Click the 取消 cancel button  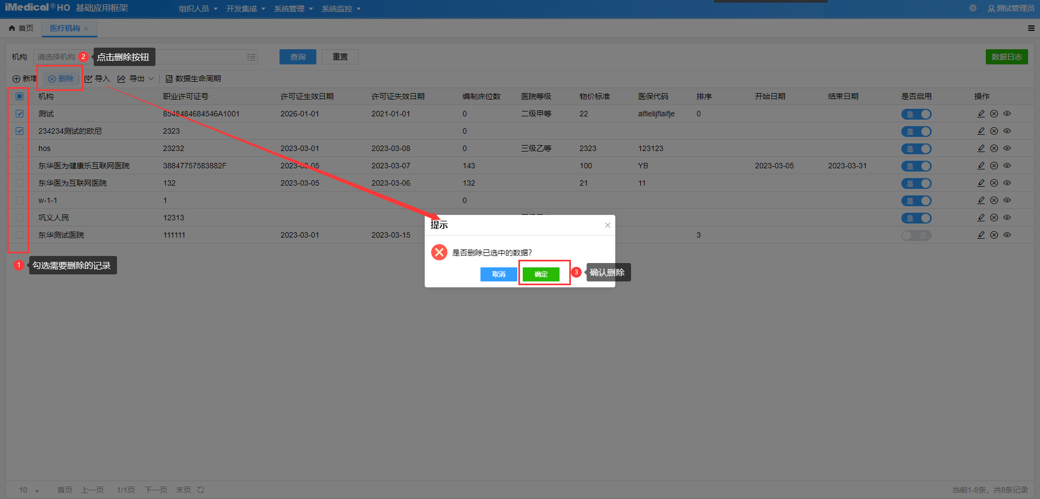(x=498, y=274)
